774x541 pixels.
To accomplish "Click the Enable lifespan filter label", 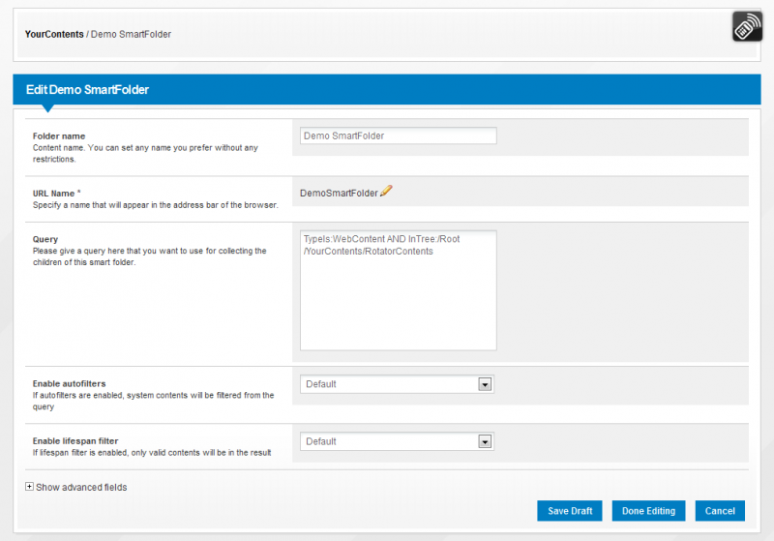I will click(75, 440).
